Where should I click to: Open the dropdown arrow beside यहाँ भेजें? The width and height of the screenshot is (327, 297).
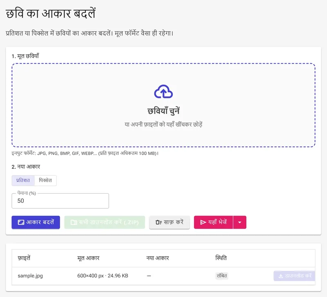[240, 222]
